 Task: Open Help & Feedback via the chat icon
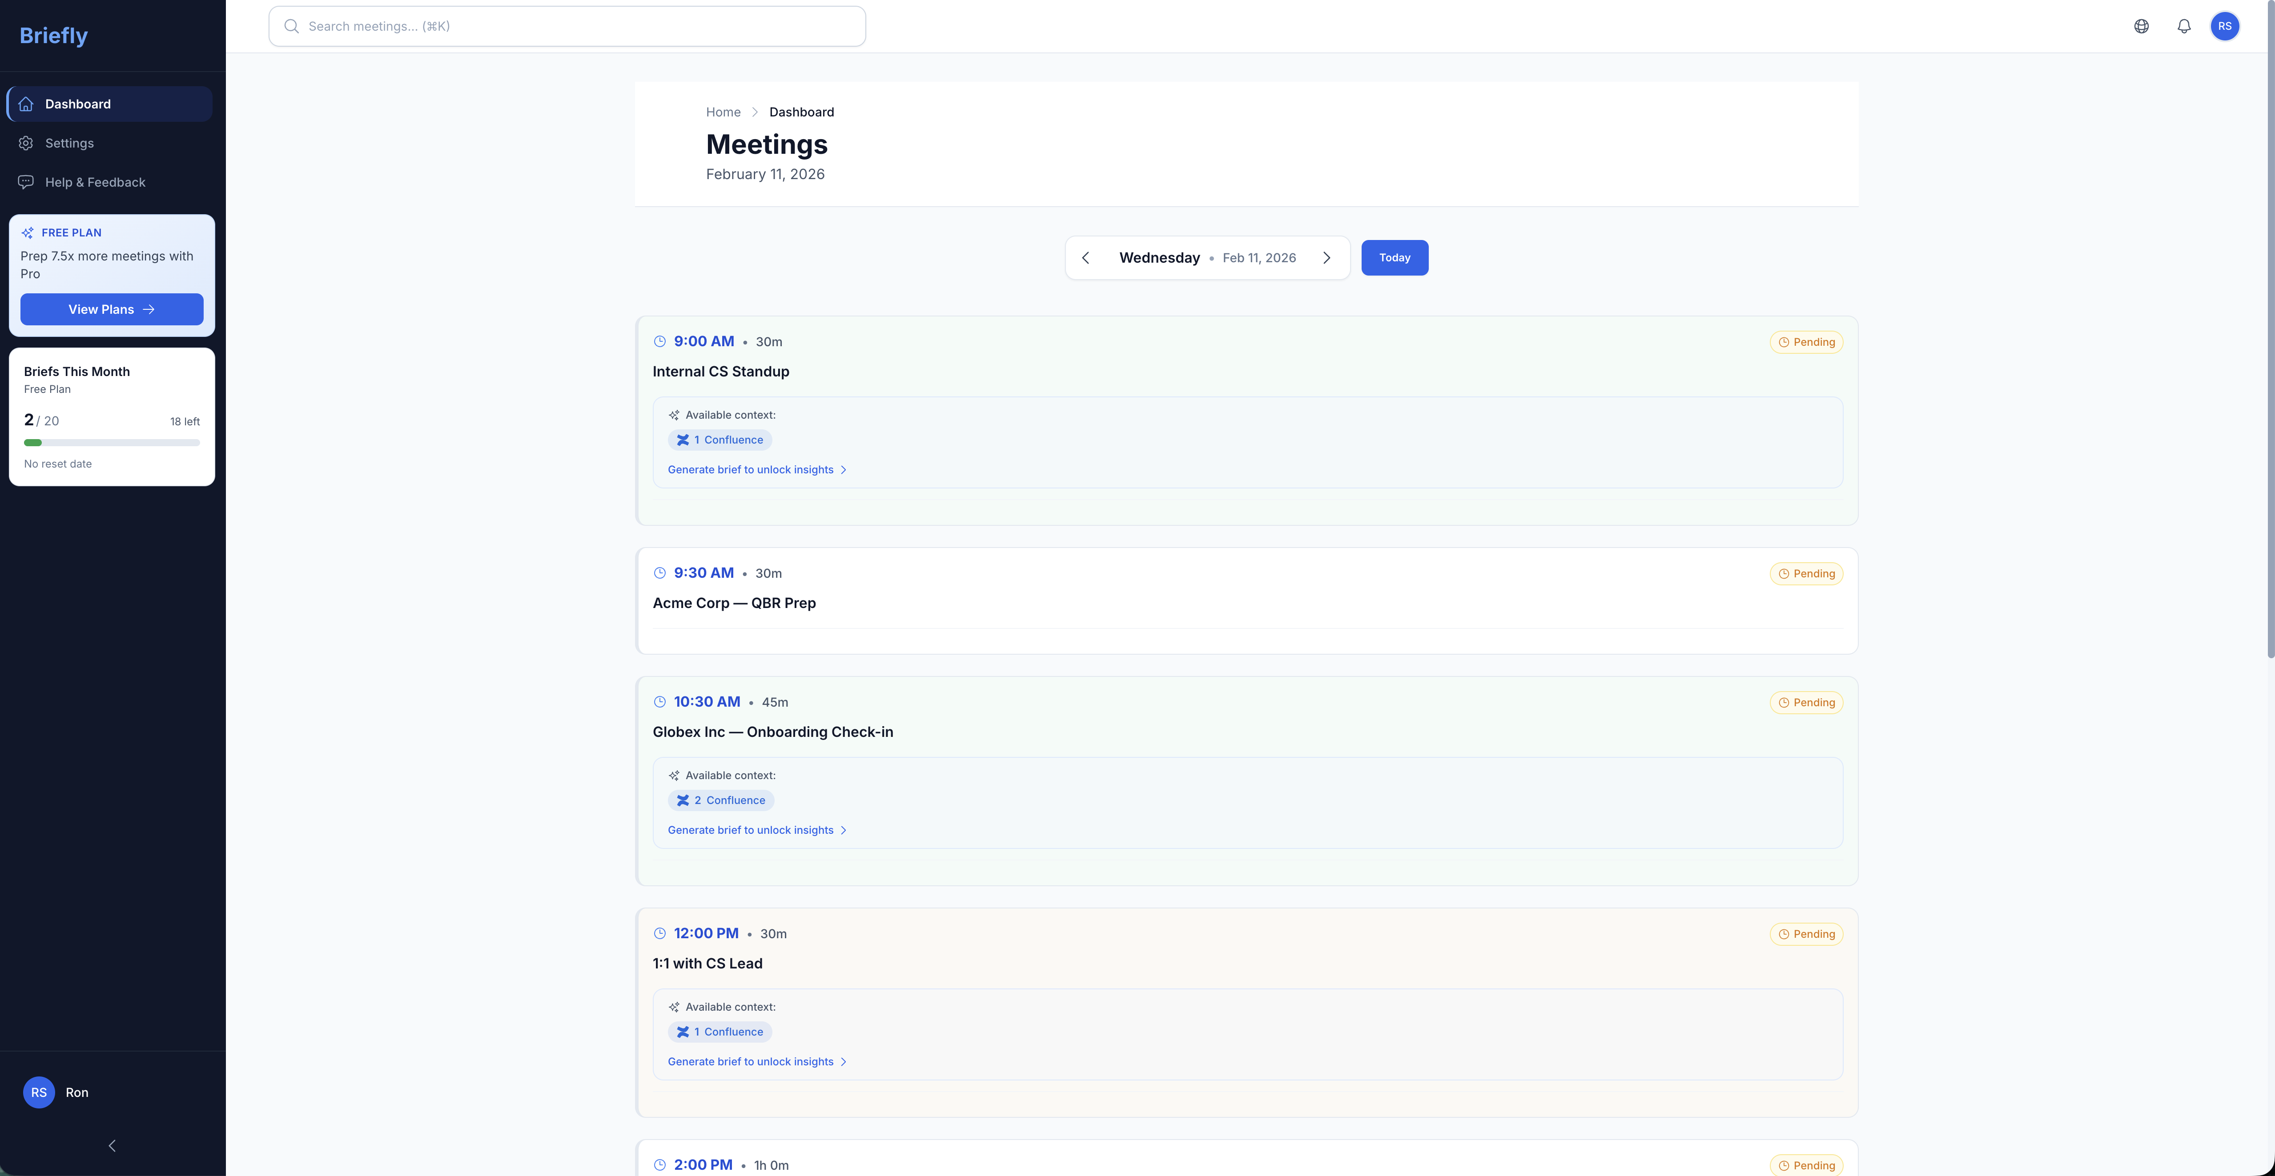pyautogui.click(x=26, y=181)
